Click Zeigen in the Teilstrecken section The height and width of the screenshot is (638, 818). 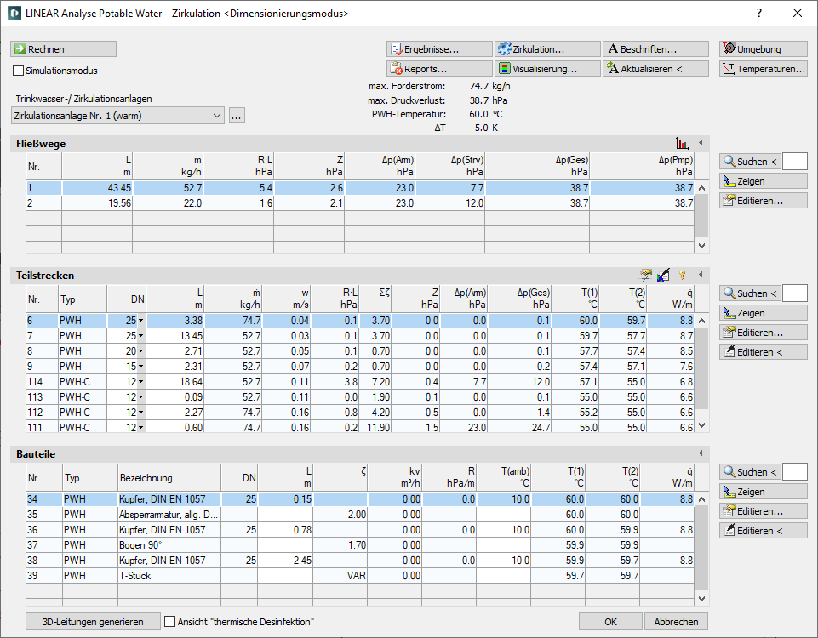click(x=764, y=313)
